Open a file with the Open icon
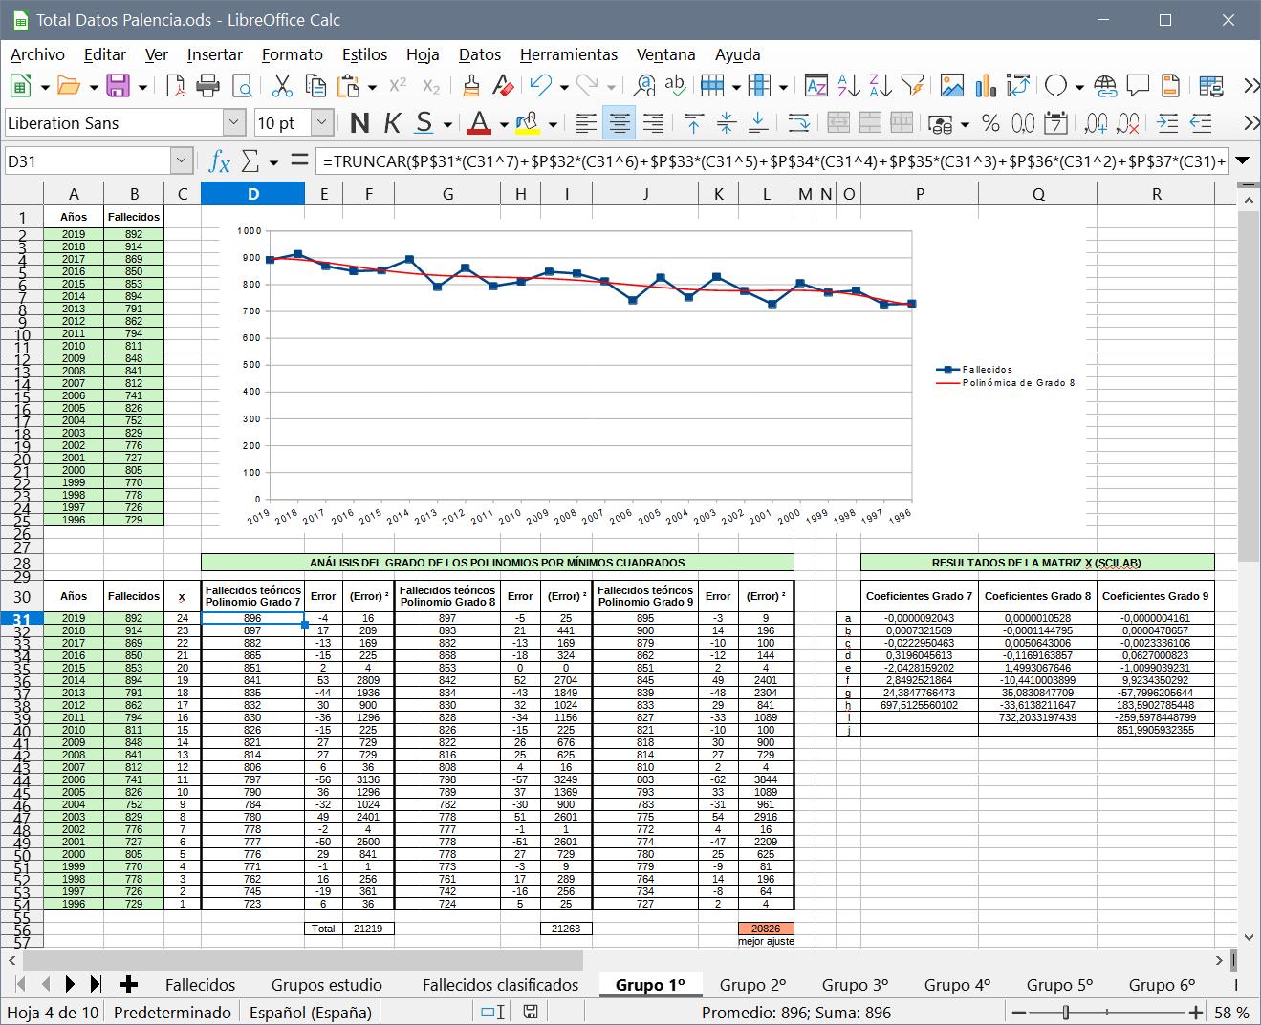This screenshot has width=1261, height=1025. click(68, 87)
